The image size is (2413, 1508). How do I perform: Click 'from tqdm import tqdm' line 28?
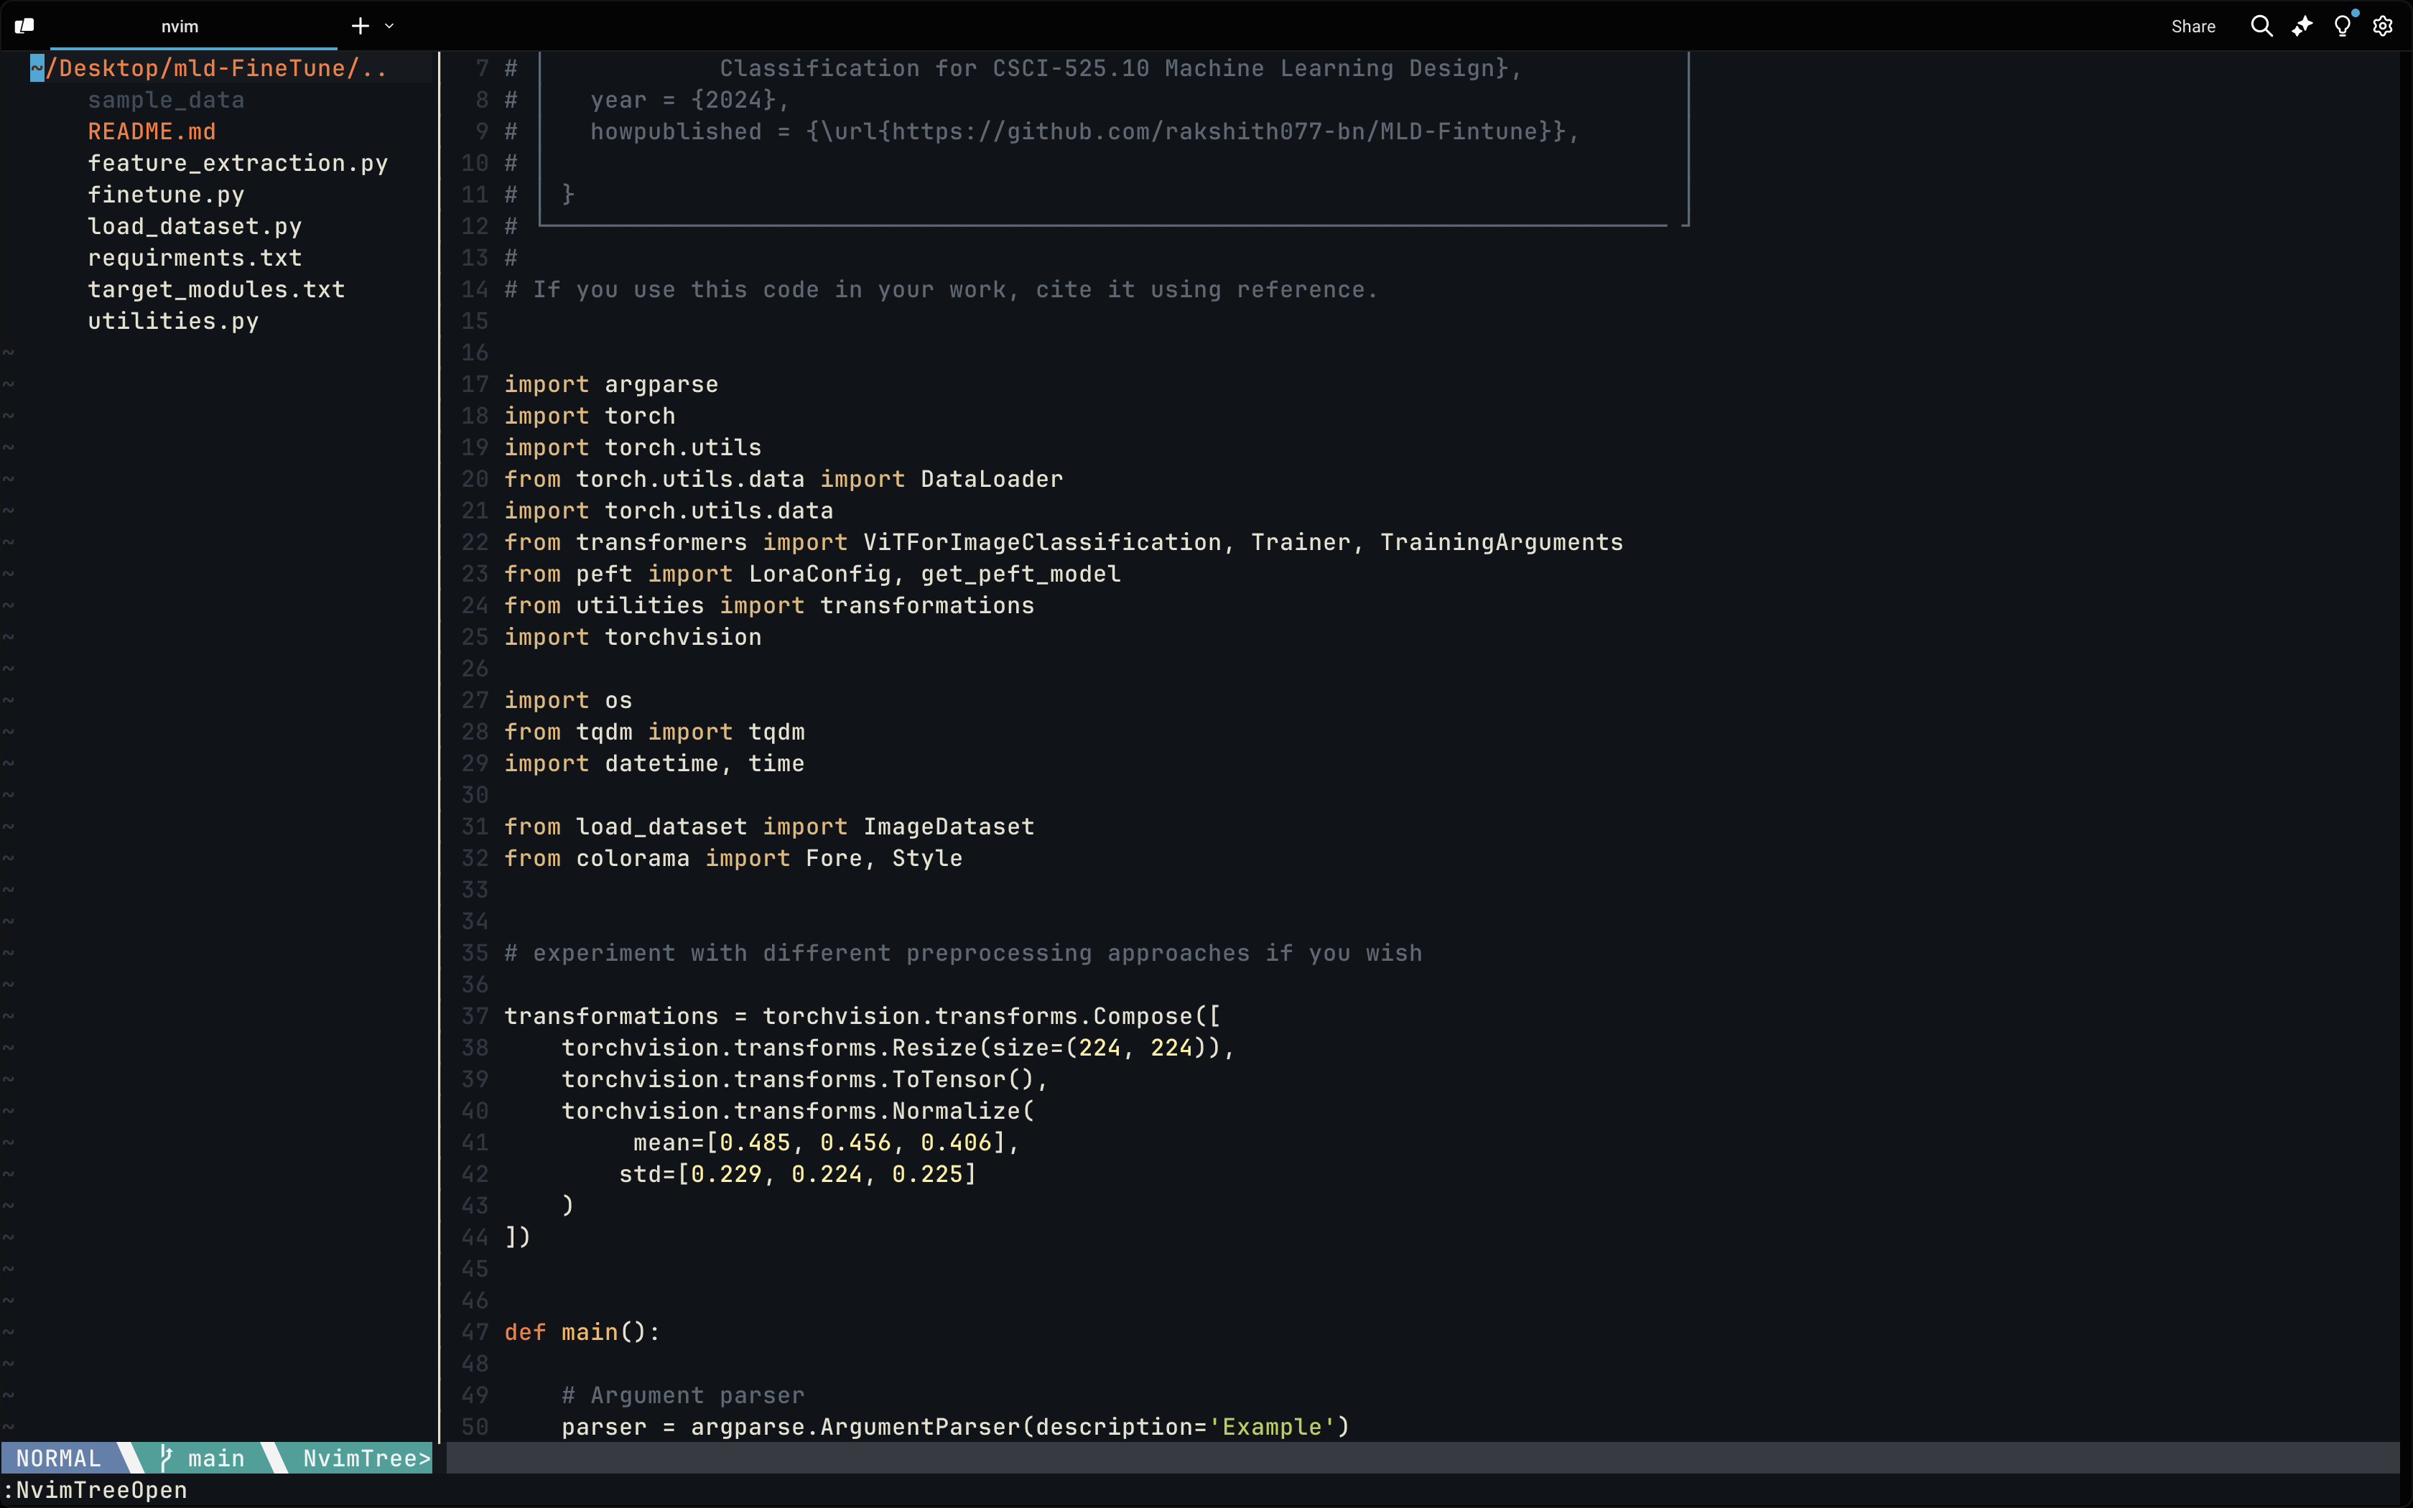click(x=655, y=732)
